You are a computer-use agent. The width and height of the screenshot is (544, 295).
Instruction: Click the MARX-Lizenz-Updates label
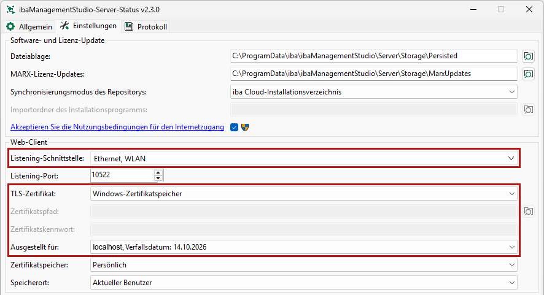(47, 74)
